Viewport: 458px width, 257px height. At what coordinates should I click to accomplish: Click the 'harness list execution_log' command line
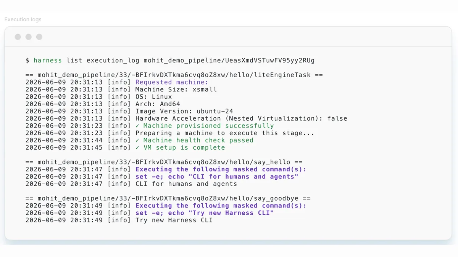(x=170, y=61)
